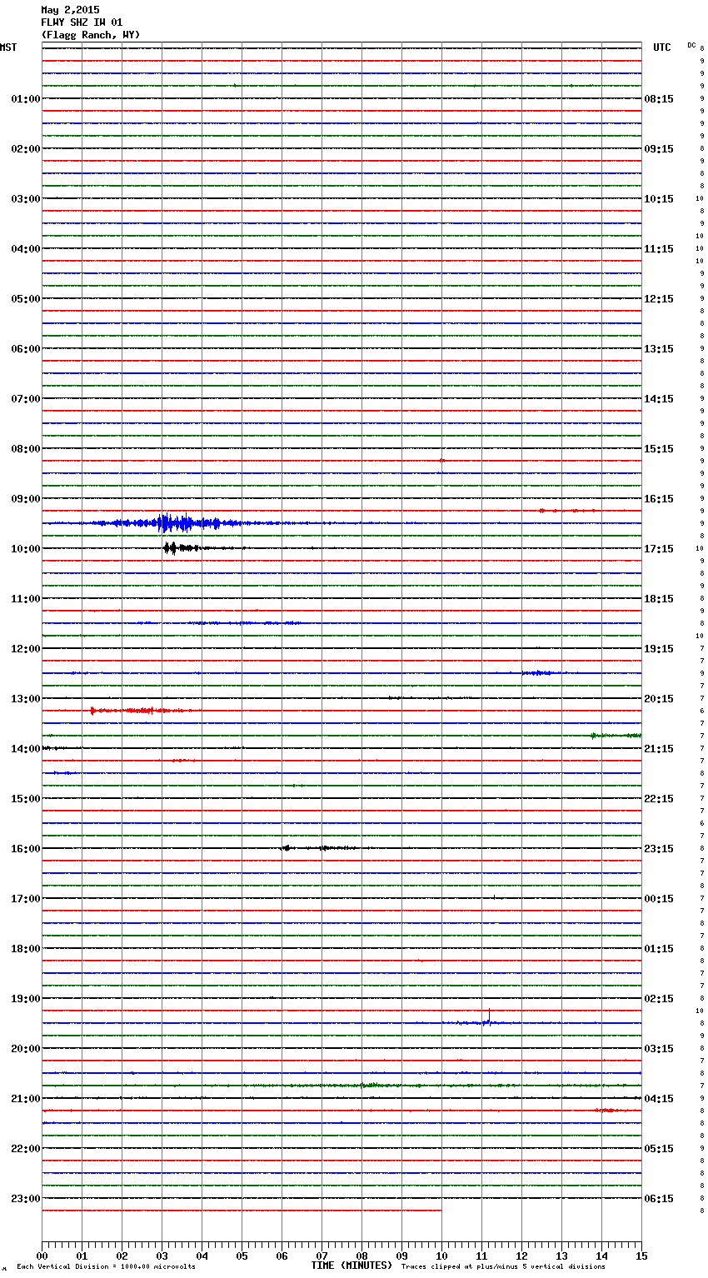Click the MST timezone header
Screen dimensions: 708x1278
pos(8,47)
